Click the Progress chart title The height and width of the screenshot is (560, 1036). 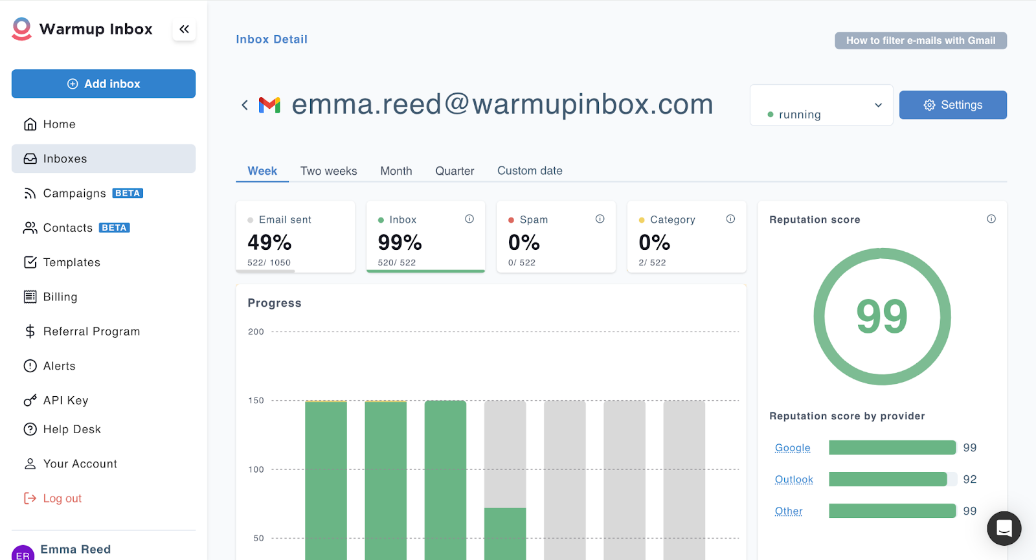click(275, 303)
